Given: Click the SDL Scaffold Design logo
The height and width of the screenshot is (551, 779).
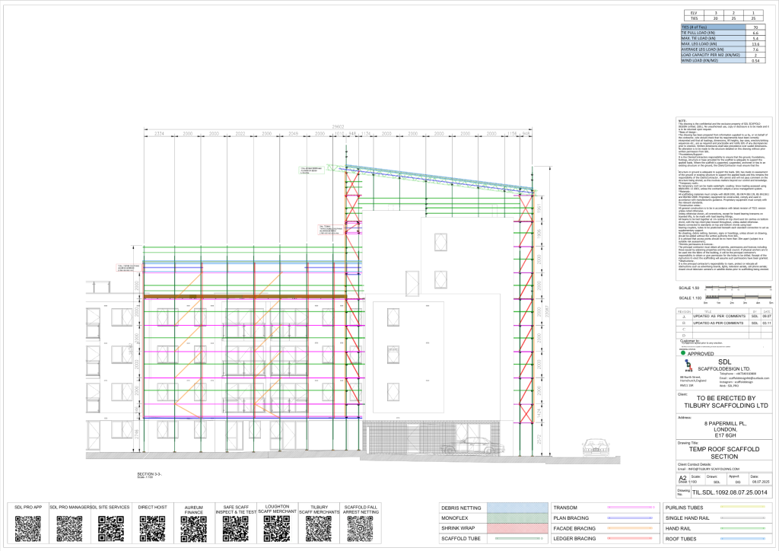Looking at the screenshot, I should click(688, 365).
